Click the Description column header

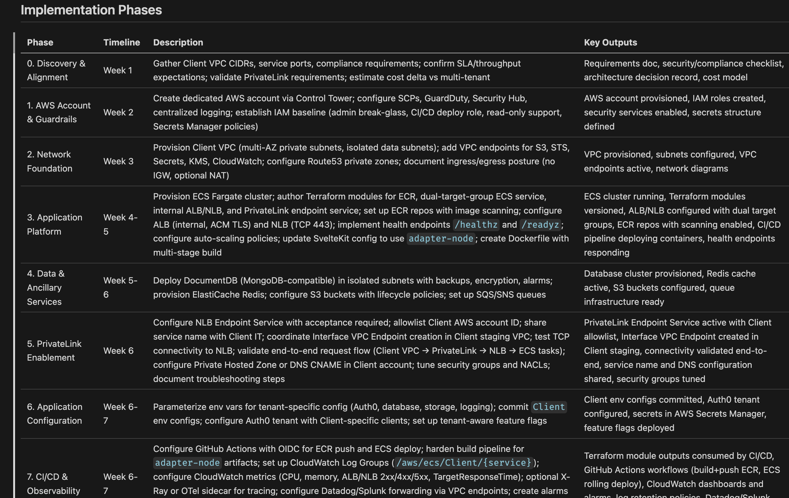178,42
